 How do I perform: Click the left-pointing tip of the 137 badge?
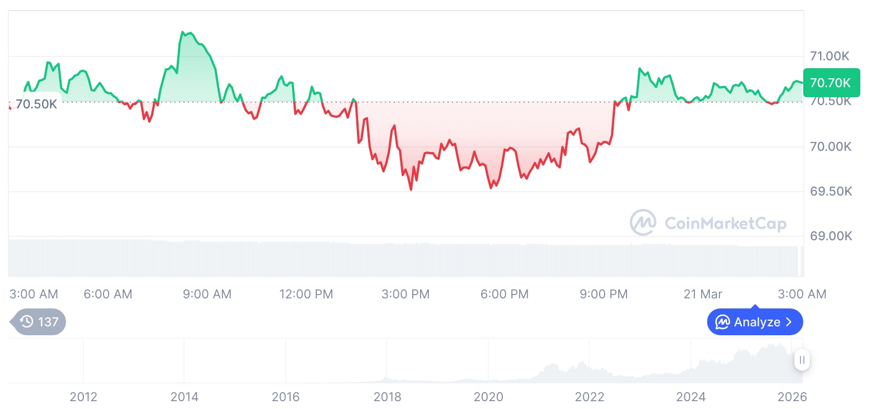coord(12,322)
